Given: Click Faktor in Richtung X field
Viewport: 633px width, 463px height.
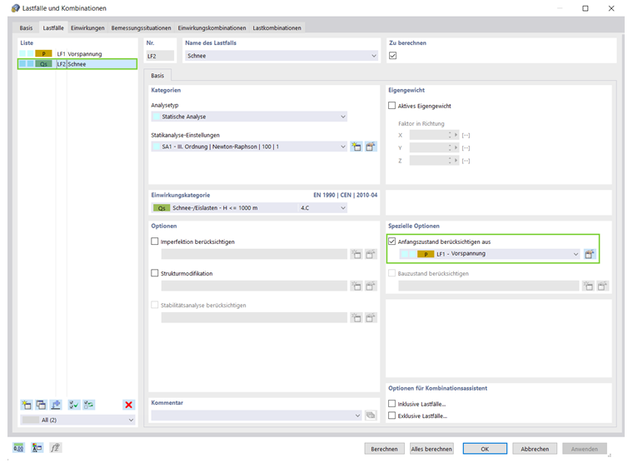Looking at the screenshot, I should tap(431, 135).
